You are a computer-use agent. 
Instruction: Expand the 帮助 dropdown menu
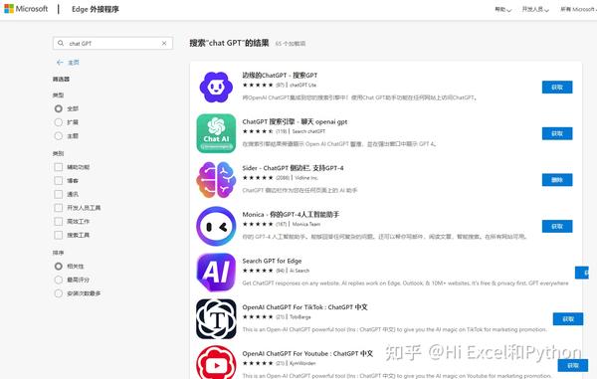(502, 9)
